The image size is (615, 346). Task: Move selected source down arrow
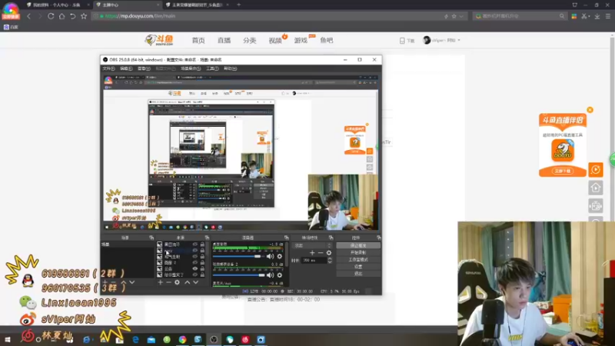[x=195, y=282]
